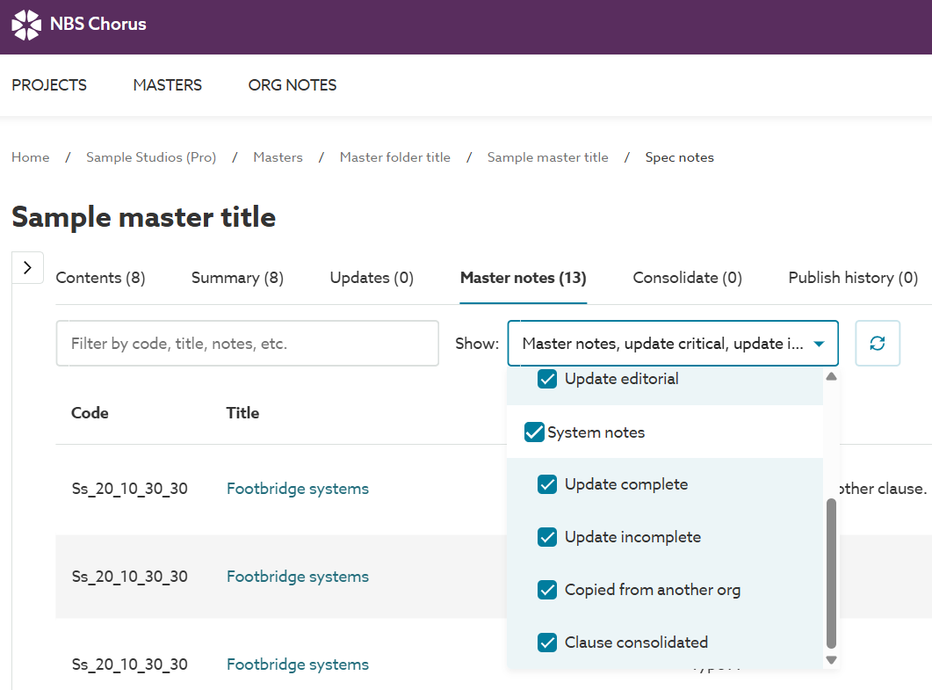Switch to the Consolidate (0) tab
The height and width of the screenshot is (690, 932).
[x=687, y=278]
